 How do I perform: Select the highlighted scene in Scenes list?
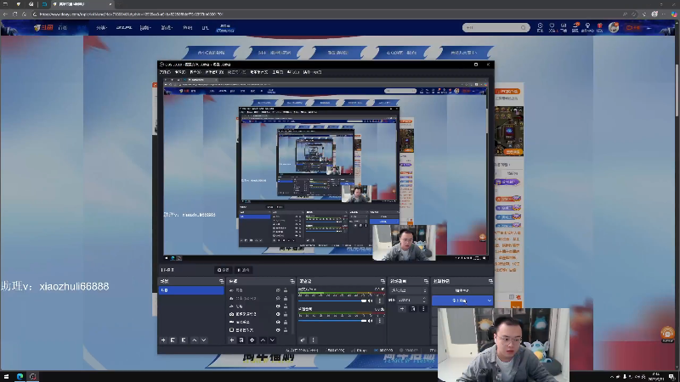point(191,290)
